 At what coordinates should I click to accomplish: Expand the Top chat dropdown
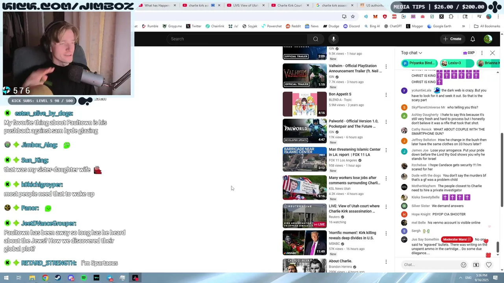[411, 53]
